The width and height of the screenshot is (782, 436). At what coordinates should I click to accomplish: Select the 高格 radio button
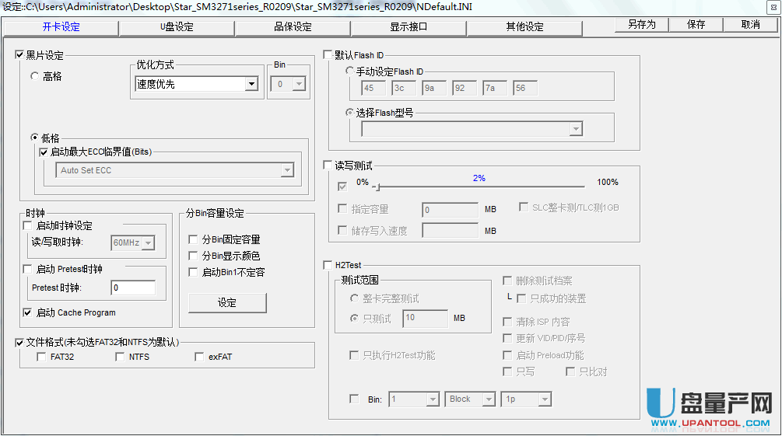click(35, 76)
